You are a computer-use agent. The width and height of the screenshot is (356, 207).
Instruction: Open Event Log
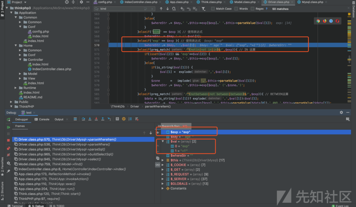tap(340, 206)
